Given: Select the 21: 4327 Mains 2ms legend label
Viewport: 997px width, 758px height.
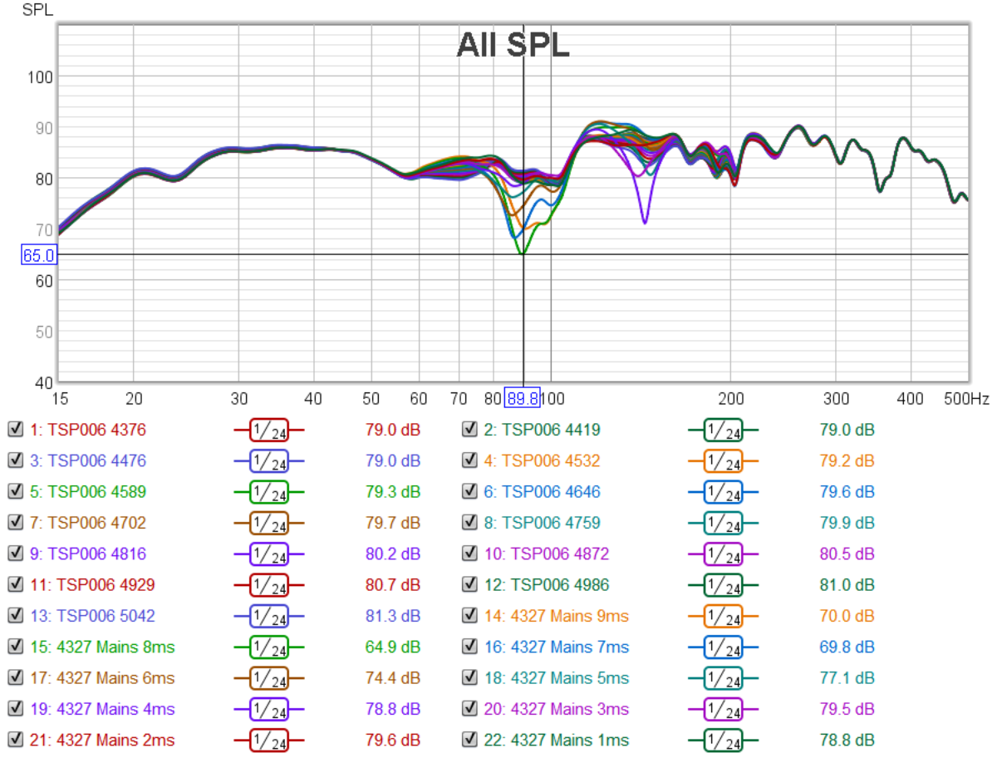Looking at the screenshot, I should click(102, 740).
